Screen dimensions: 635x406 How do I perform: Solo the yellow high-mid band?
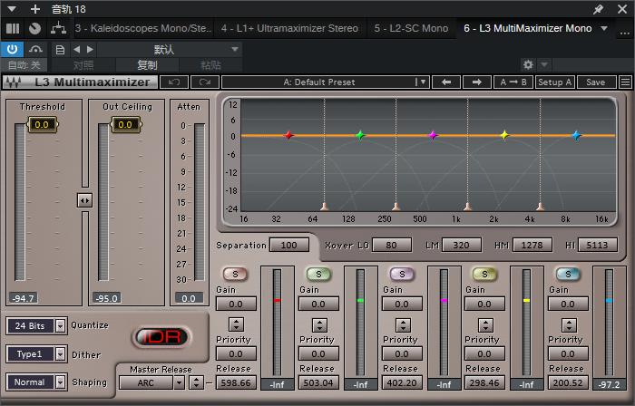pos(484,275)
